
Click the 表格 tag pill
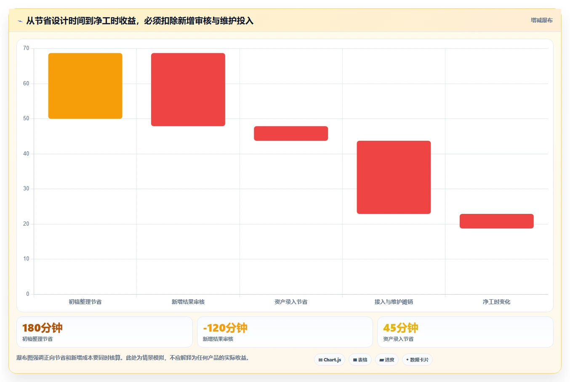tap(360, 360)
